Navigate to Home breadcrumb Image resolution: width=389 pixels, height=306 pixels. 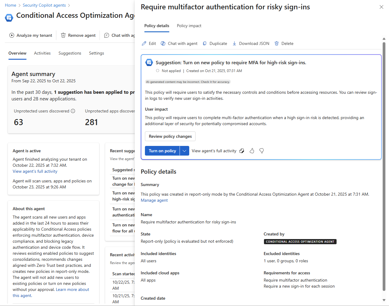click(x=11, y=5)
